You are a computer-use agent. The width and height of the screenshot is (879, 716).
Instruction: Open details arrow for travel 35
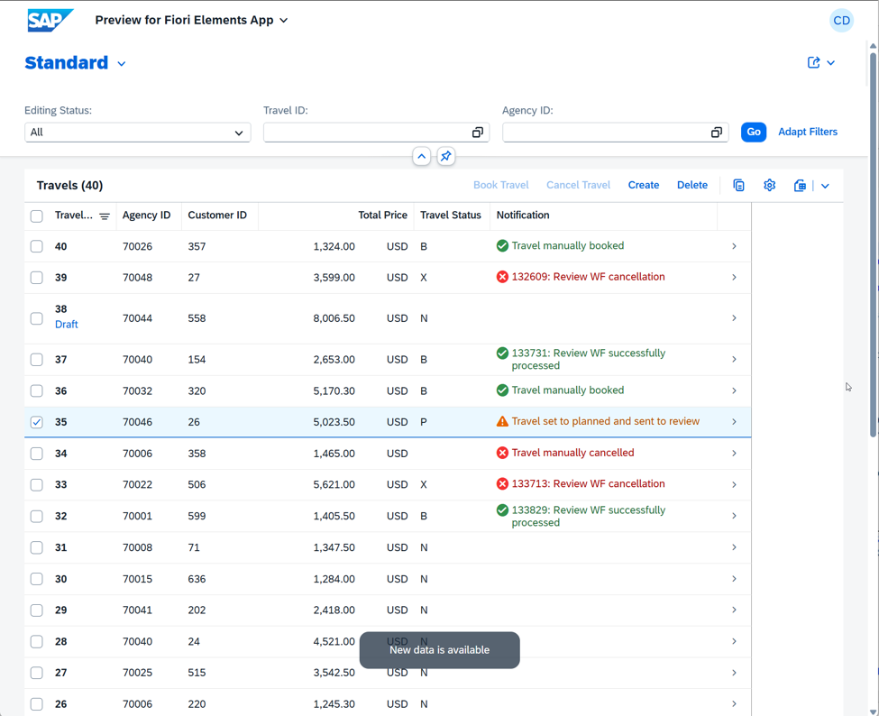[x=734, y=422]
